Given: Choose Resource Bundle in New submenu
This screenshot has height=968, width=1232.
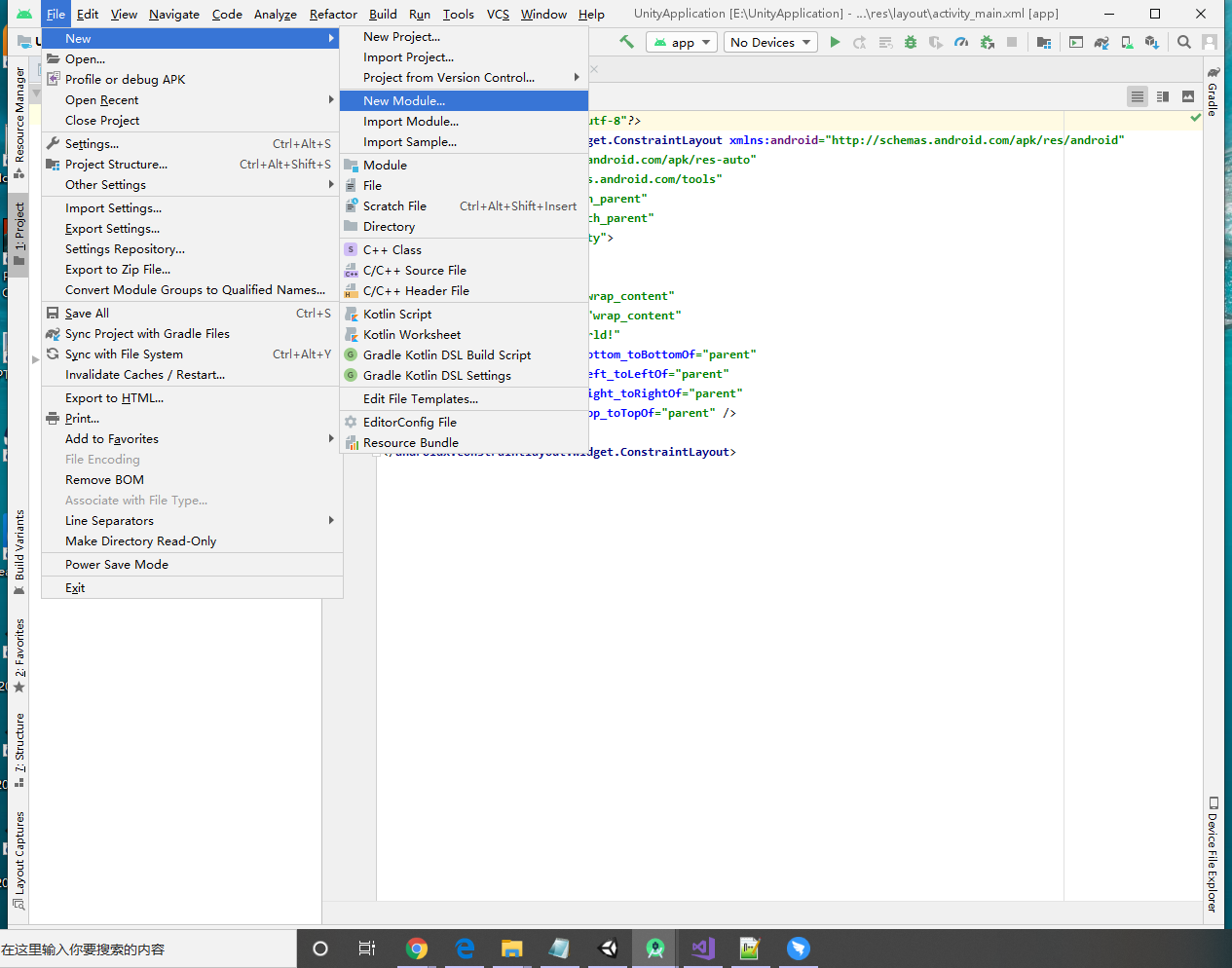Looking at the screenshot, I should [x=464, y=442].
